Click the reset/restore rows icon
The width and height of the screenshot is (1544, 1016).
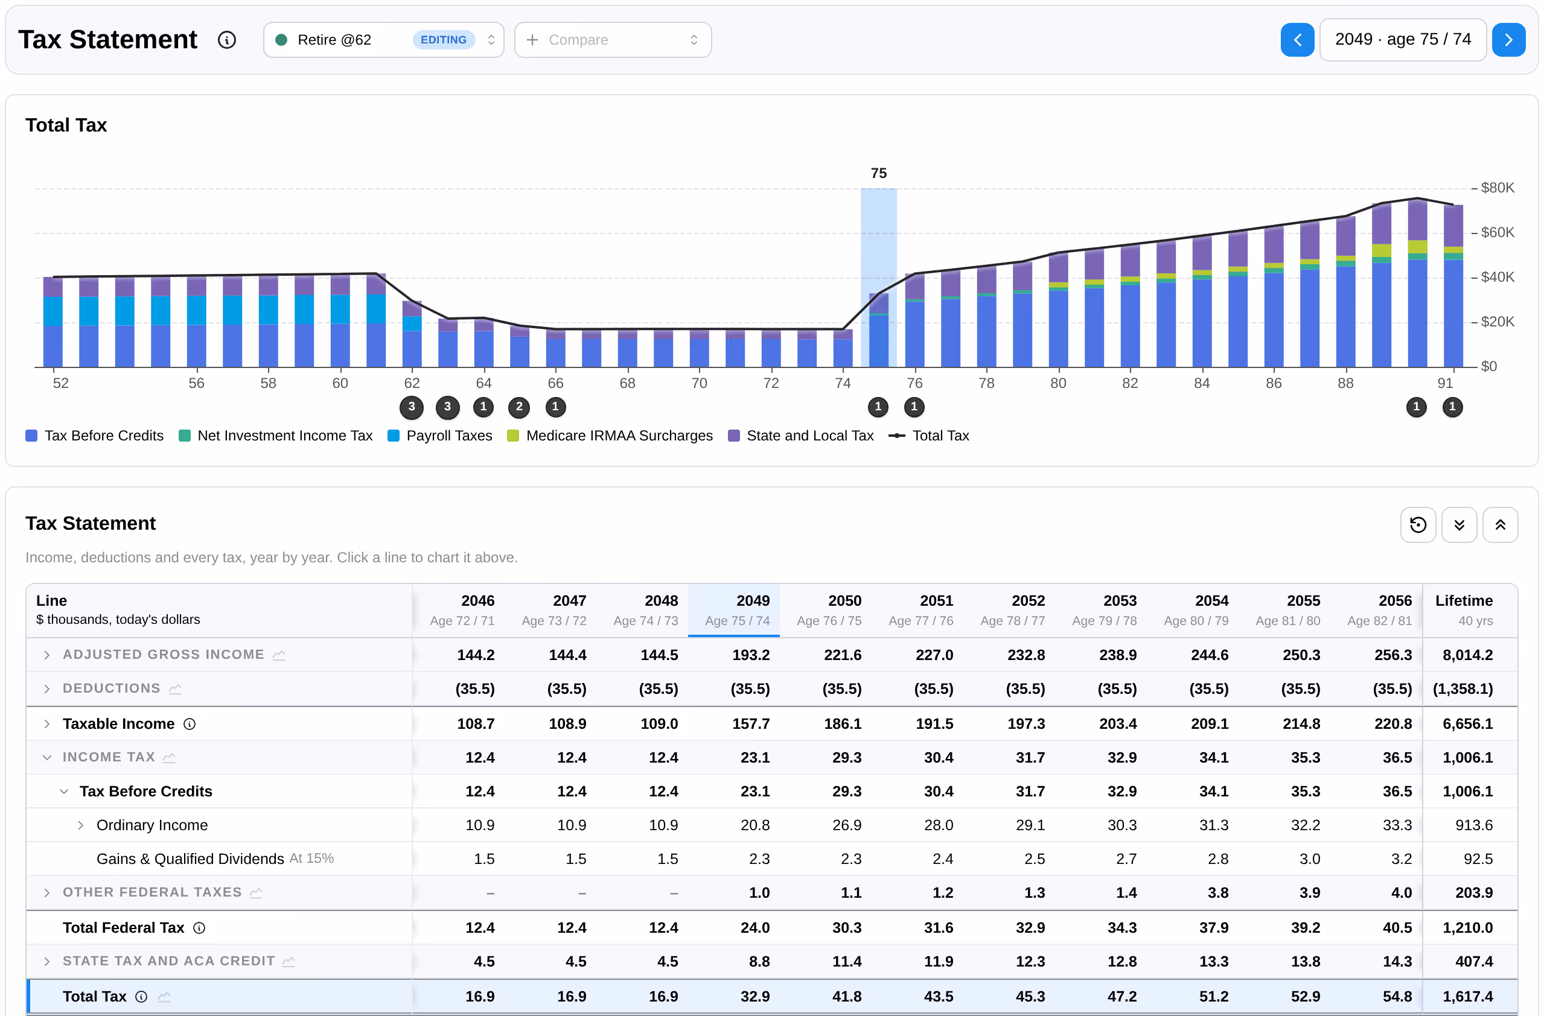[1418, 524]
